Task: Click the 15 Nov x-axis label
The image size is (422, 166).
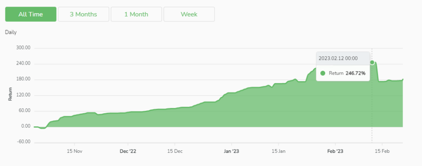Action: click(x=75, y=151)
